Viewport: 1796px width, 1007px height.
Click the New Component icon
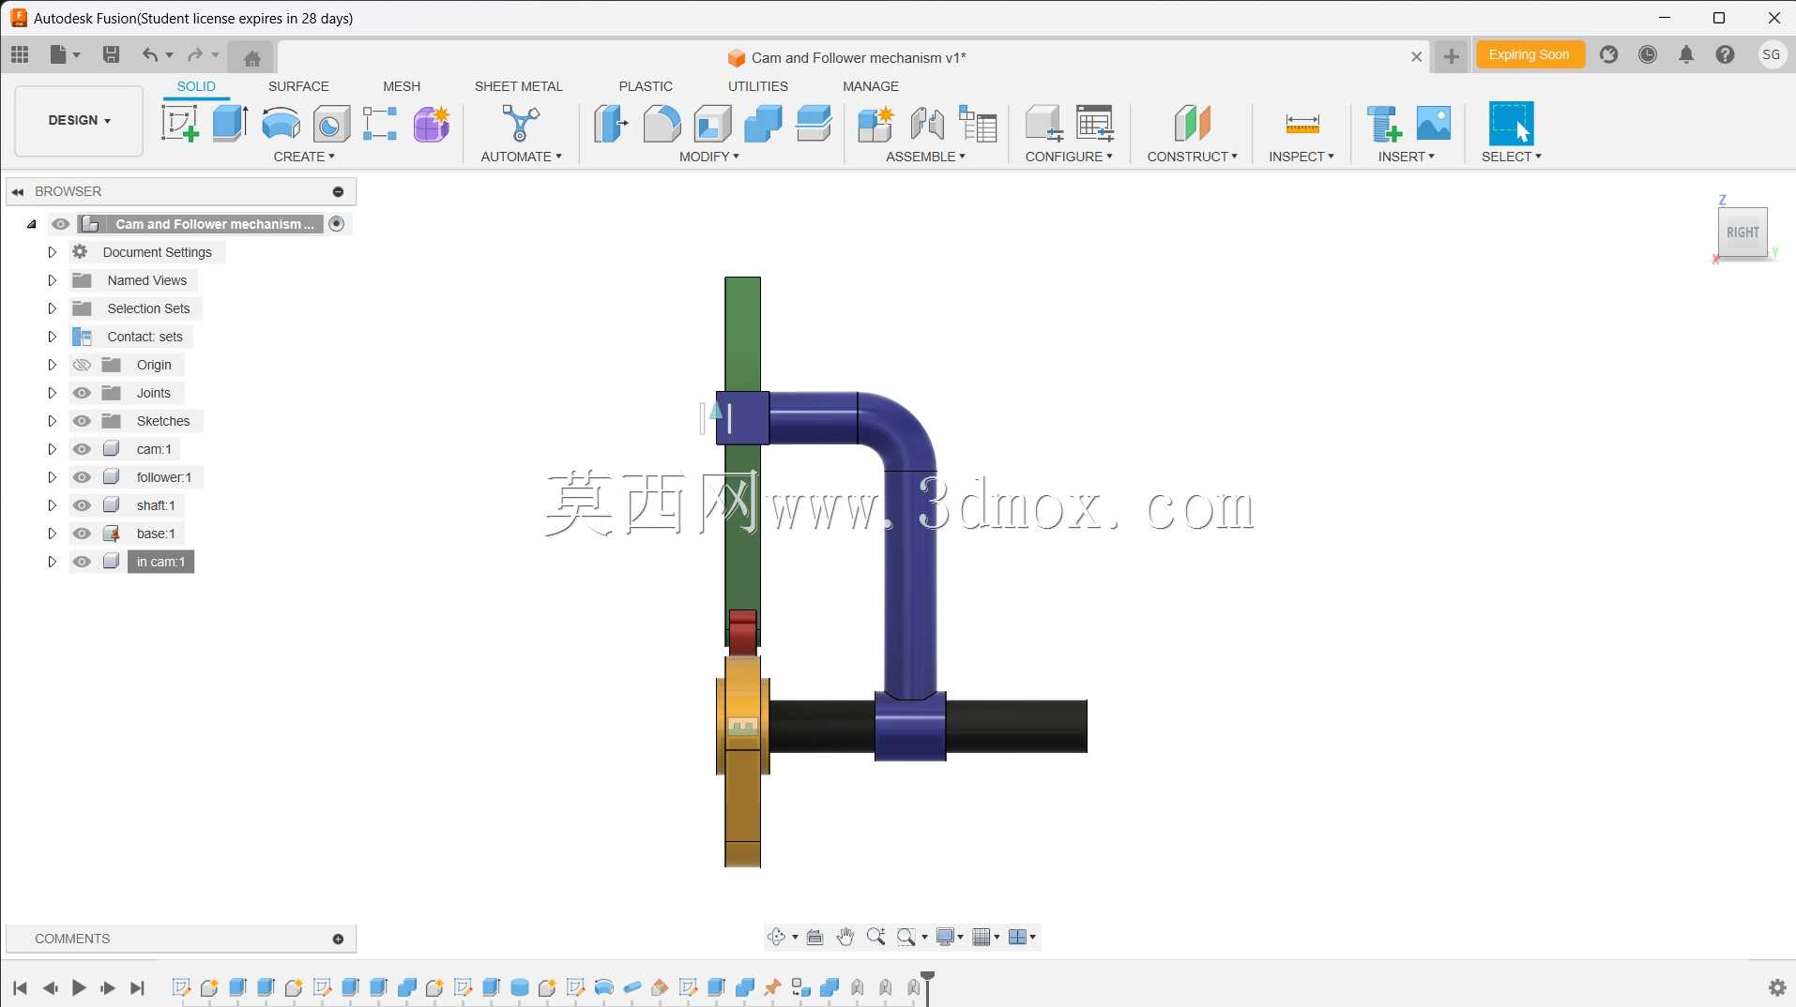tap(875, 123)
